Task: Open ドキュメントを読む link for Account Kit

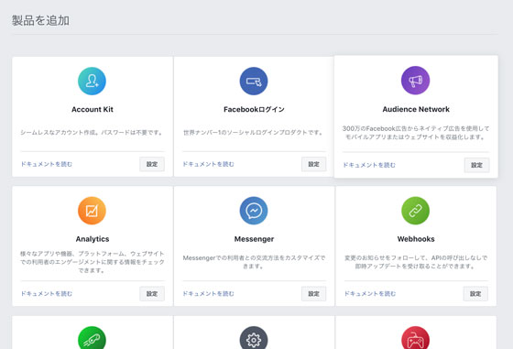Action: coord(47,164)
